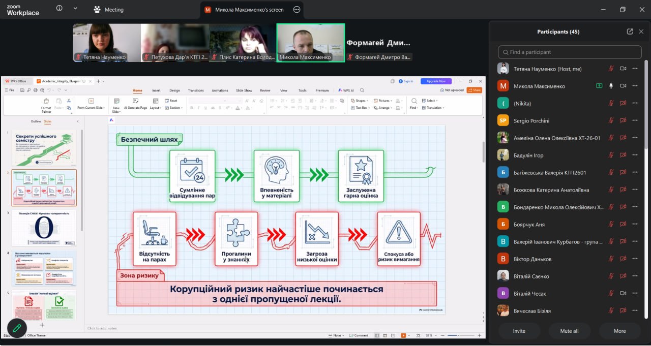Click the Invite button
This screenshot has height=346, width=651.
point(519,331)
